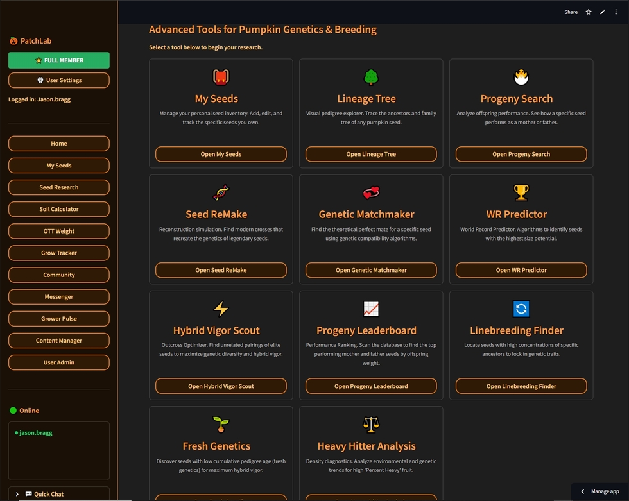This screenshot has width=629, height=501.
Task: Select jason.bragg in the online users list
Action: click(35, 433)
